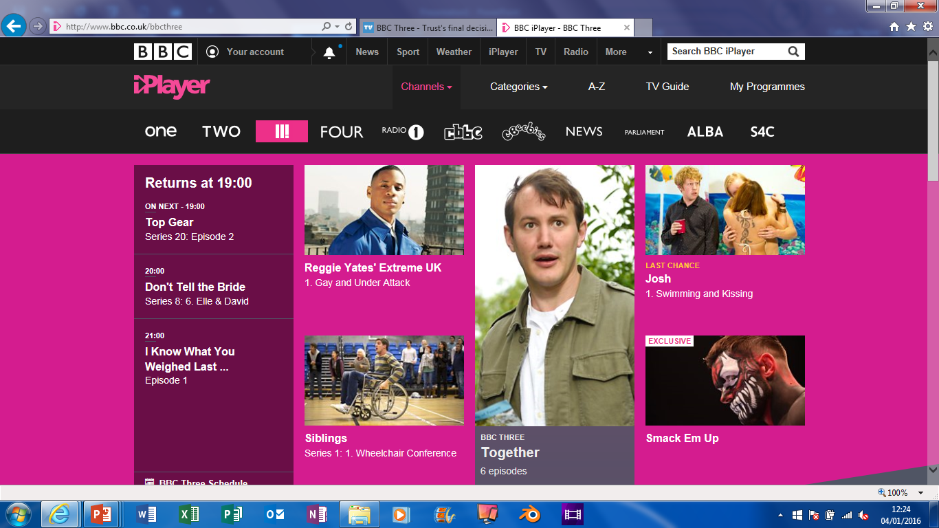The width and height of the screenshot is (939, 528).
Task: Click the Reggie Yates' Extreme UK thumbnail
Action: [x=384, y=210]
